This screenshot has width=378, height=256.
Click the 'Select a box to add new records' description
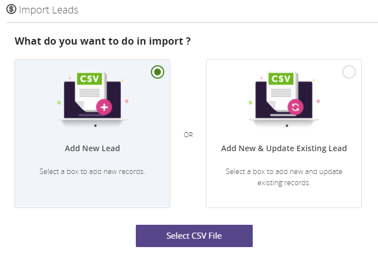pyautogui.click(x=92, y=171)
